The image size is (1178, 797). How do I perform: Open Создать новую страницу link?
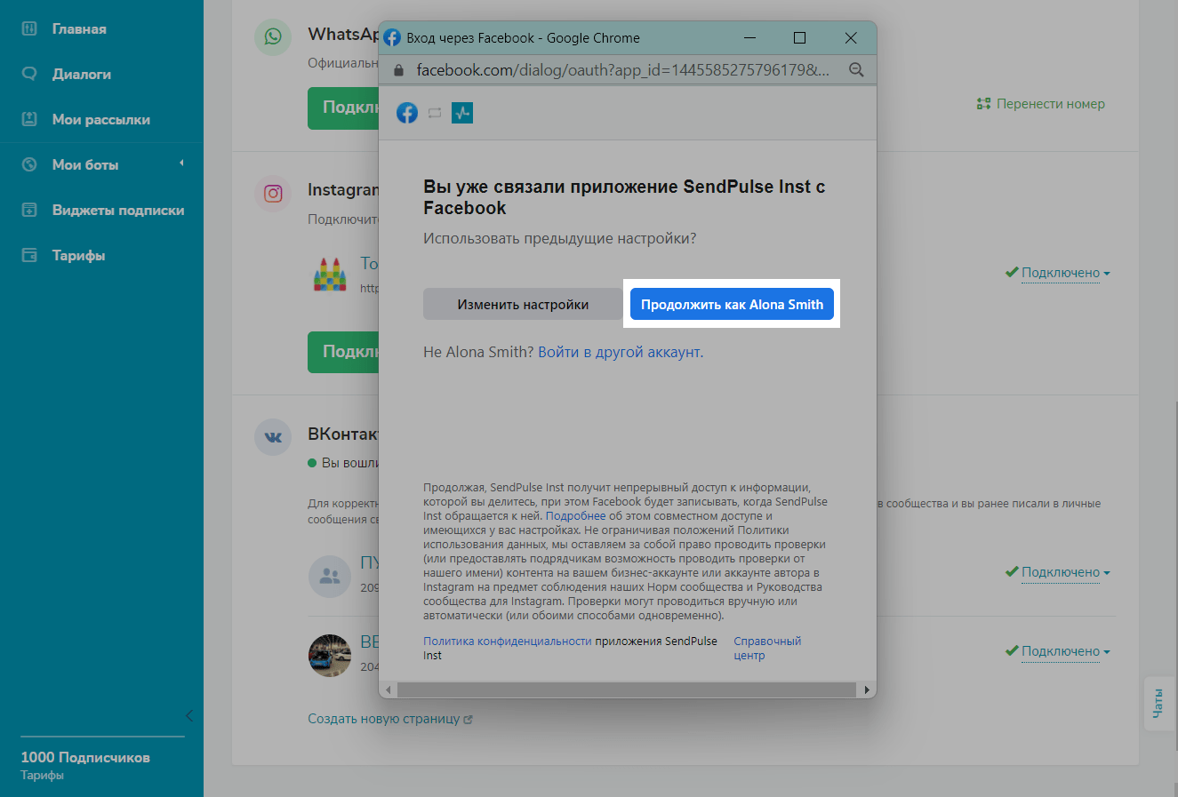(x=389, y=719)
